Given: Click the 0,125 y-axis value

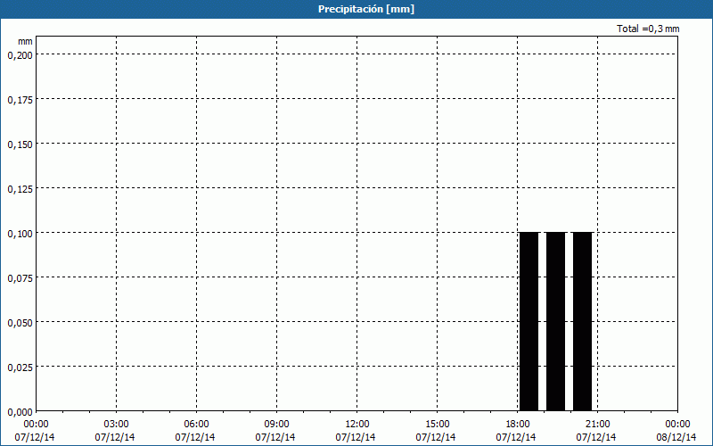Looking at the screenshot, I should 20,189.
